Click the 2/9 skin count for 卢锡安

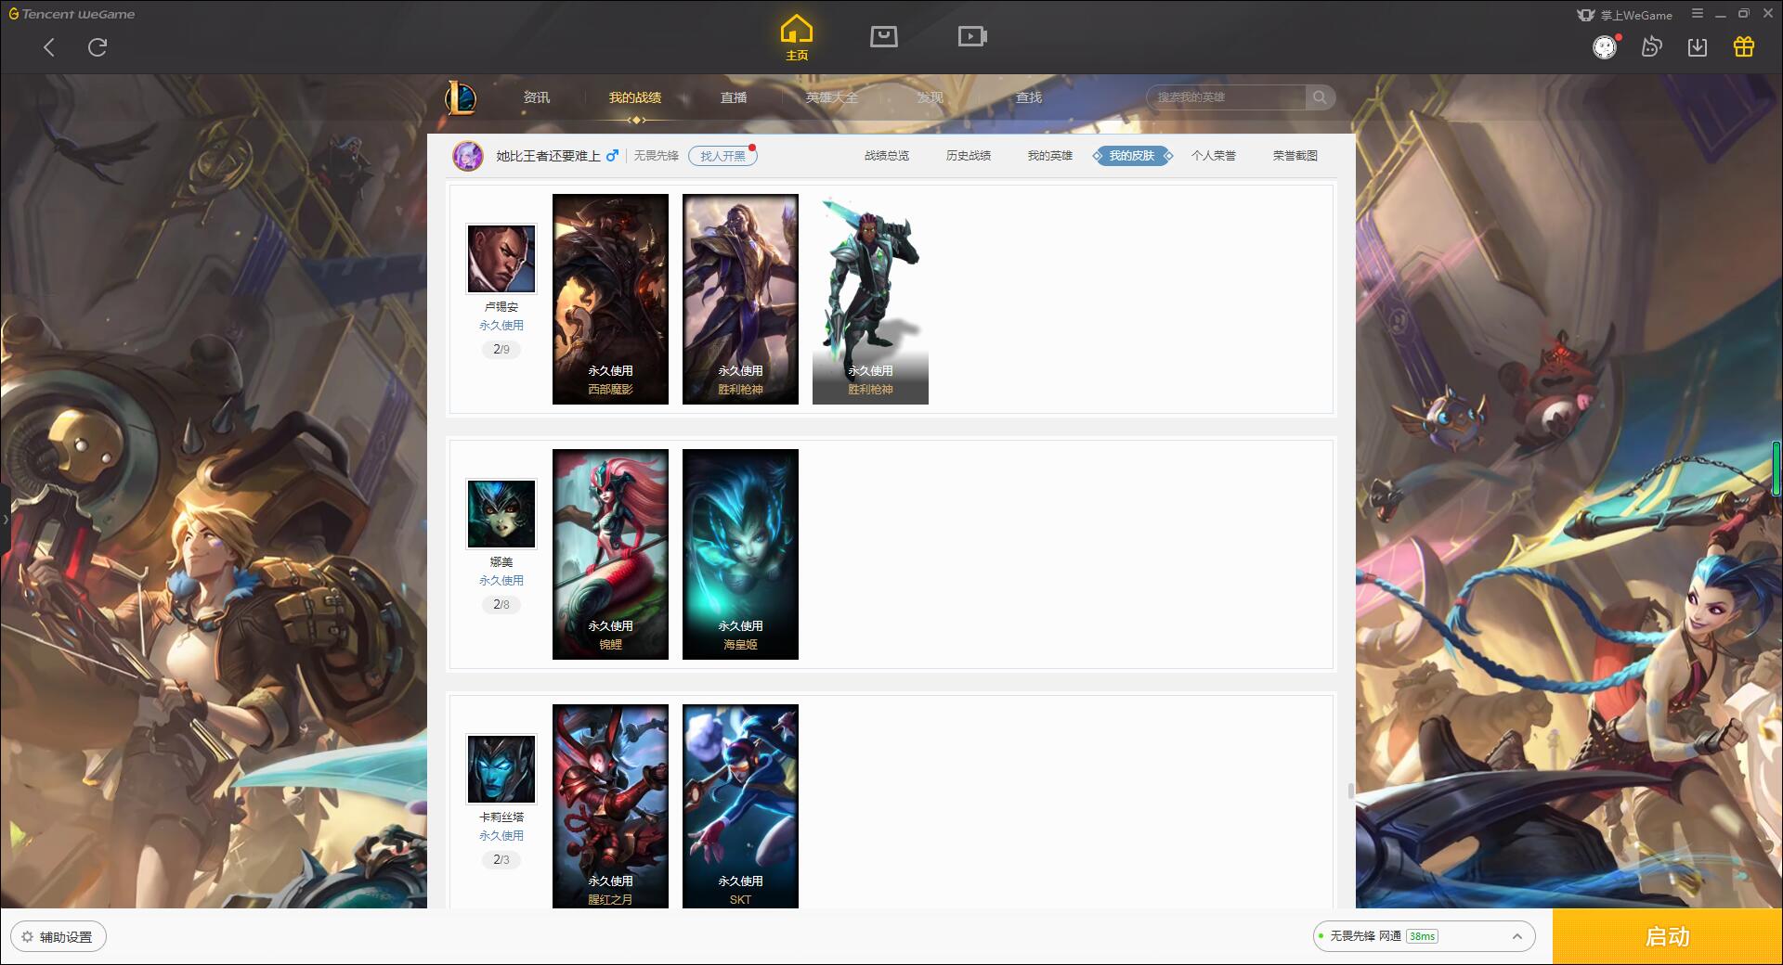[x=501, y=350]
